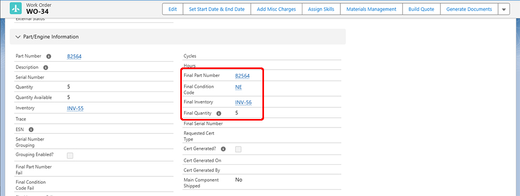Click the Add Misc Charges button
The image size is (520, 196).
[276, 9]
